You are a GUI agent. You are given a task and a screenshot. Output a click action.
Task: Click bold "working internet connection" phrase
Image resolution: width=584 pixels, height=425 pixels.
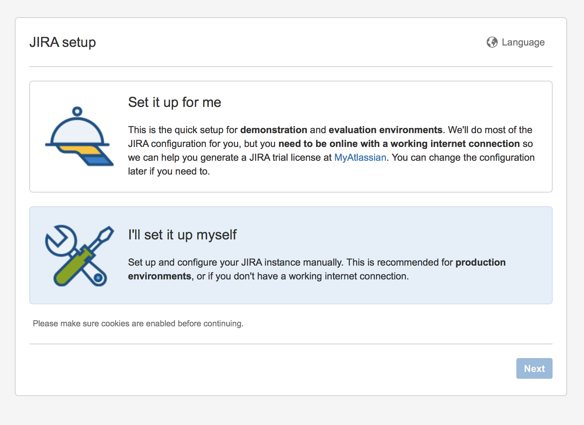pyautogui.click(x=455, y=144)
